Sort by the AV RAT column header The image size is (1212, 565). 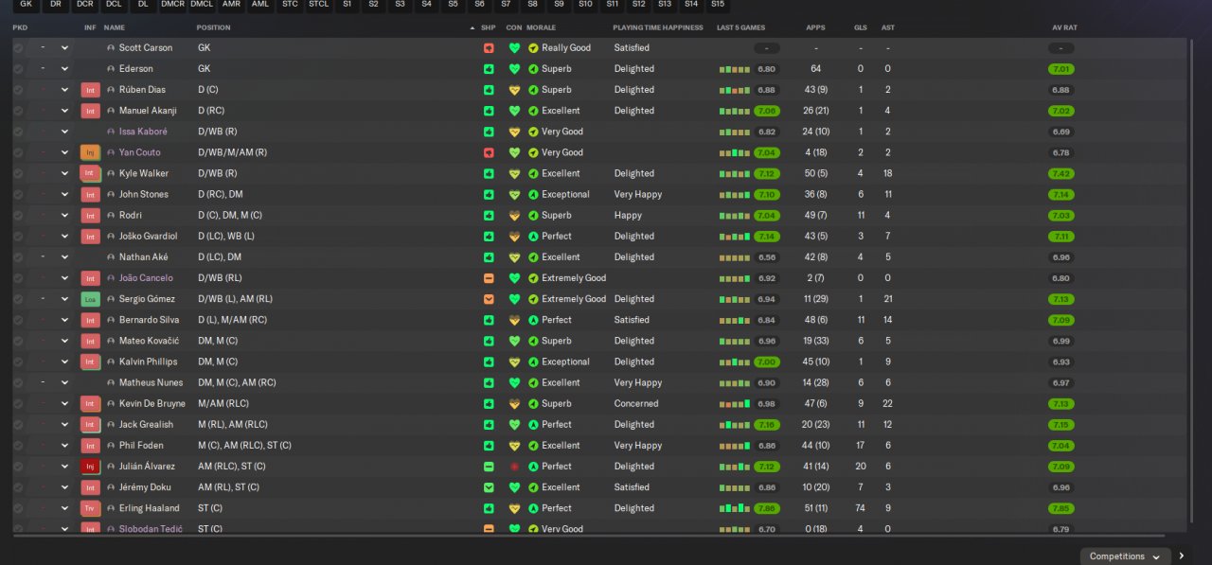pos(1064,27)
